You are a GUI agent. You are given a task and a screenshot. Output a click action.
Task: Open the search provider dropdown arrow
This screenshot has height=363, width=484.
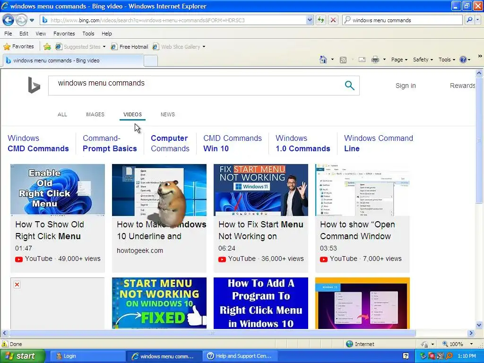click(477, 20)
